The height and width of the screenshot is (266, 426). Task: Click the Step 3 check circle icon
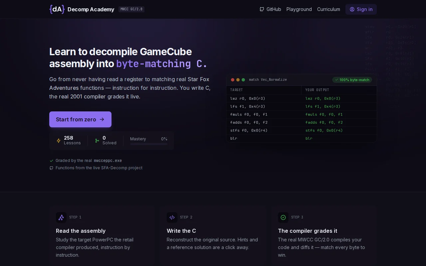283,217
